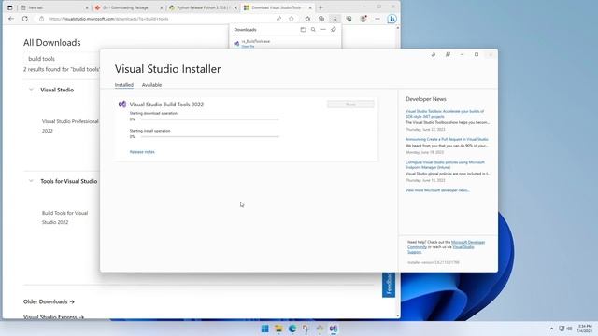Click Build Tools for Visual Studio 2022
This screenshot has height=336, width=598.
pos(64,217)
